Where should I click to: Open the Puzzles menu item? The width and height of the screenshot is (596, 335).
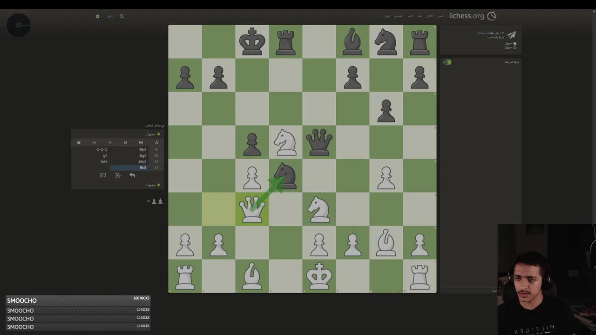(430, 16)
